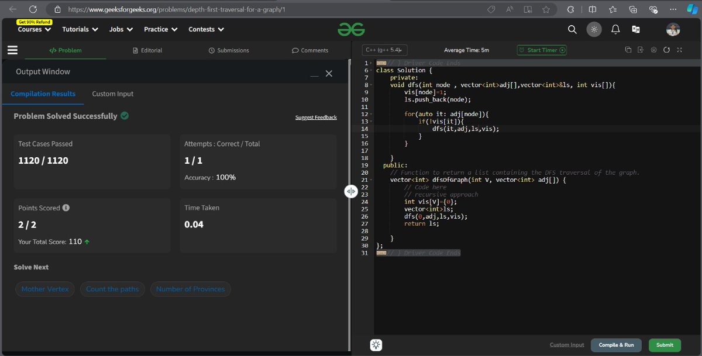Reset the code with the circular arrow icon
Screen dimensions: 702x356
coord(666,50)
